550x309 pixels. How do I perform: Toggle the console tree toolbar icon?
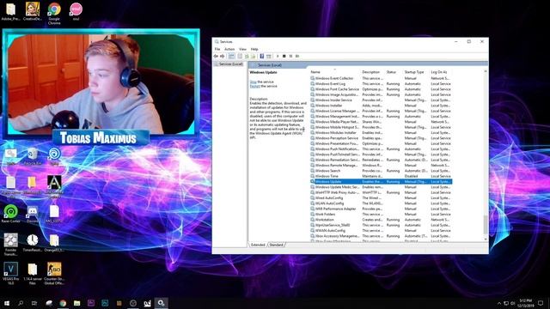point(231,56)
